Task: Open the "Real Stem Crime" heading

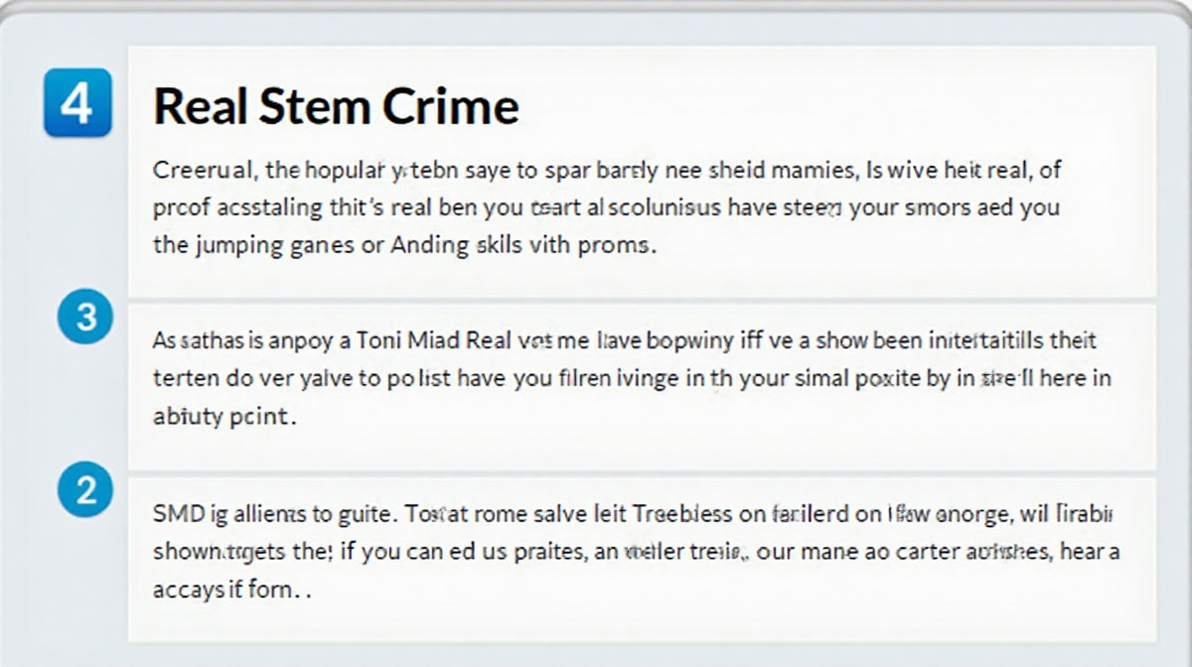Action: point(336,106)
